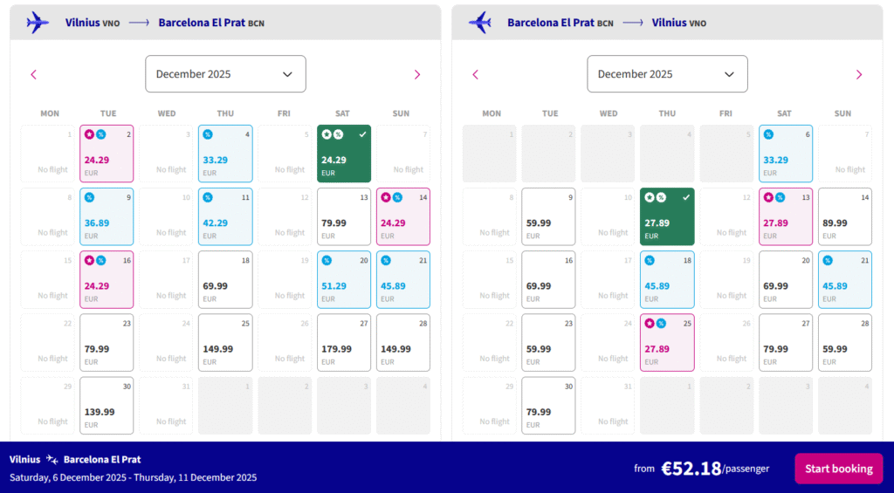Open outbound December 2025 month dropdown
Screen dimensions: 894x493
pyautogui.click(x=225, y=74)
